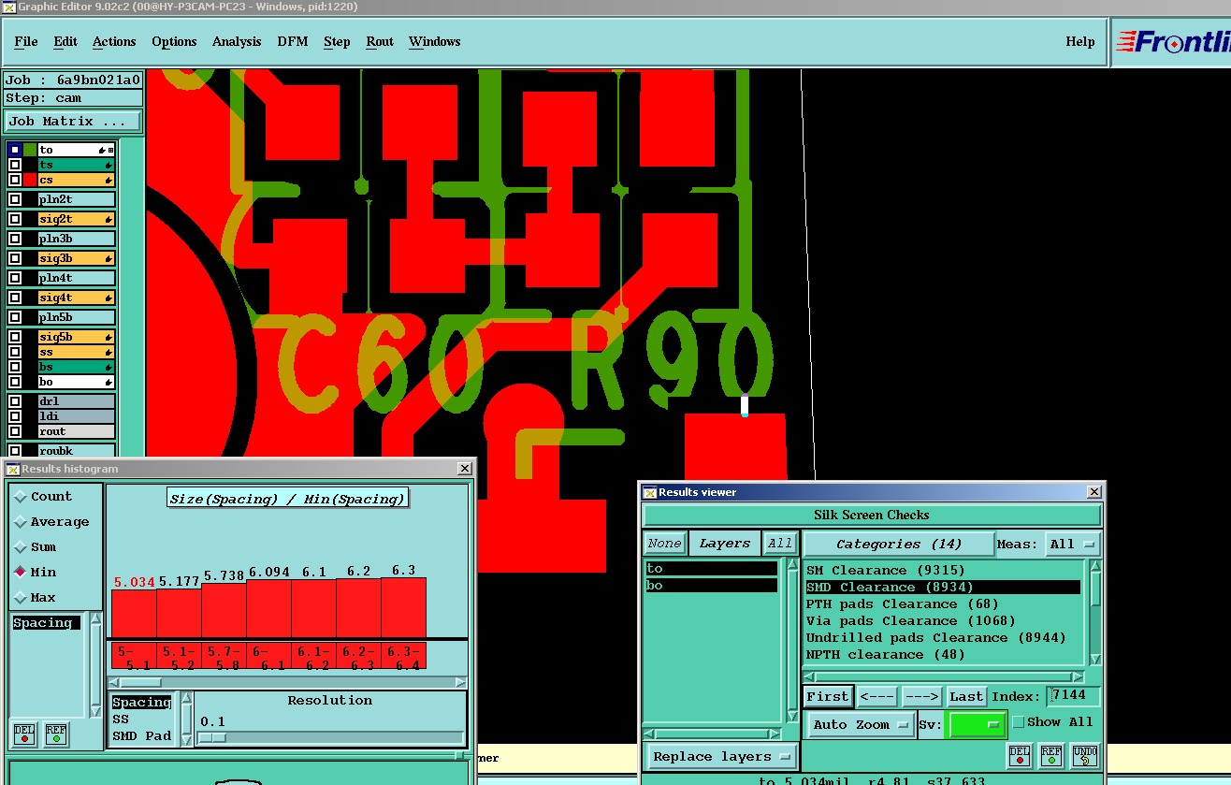The height and width of the screenshot is (785, 1231).
Task: Open the Help menu
Action: coord(1080,41)
